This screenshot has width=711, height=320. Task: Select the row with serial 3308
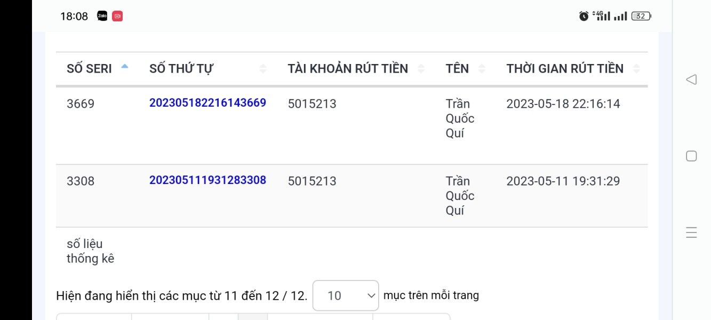click(x=352, y=196)
